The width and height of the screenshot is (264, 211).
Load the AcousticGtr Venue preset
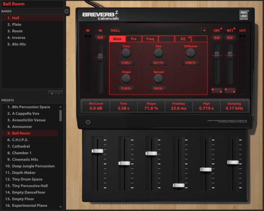pos(30,120)
